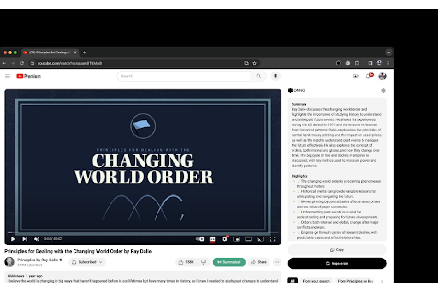Image resolution: width=438 pixels, height=292 pixels.
Task: Search with your voice microphone
Action: (x=275, y=76)
